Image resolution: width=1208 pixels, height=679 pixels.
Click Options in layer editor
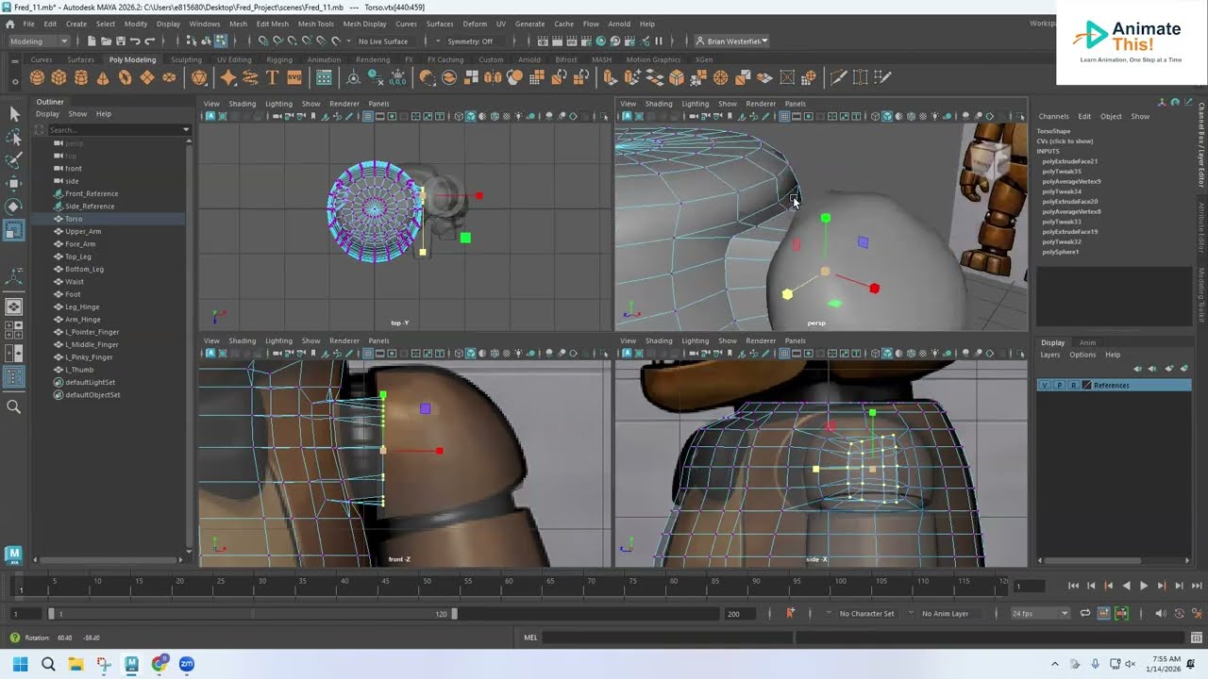[x=1082, y=355]
